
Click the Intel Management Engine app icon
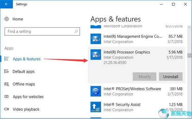(96, 39)
